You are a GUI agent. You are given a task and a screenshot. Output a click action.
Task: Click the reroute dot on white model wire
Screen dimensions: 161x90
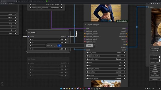pyautogui.click(x=76, y=33)
